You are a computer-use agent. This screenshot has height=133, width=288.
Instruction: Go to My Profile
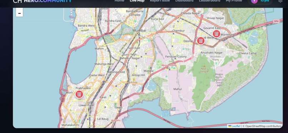click(234, 1)
